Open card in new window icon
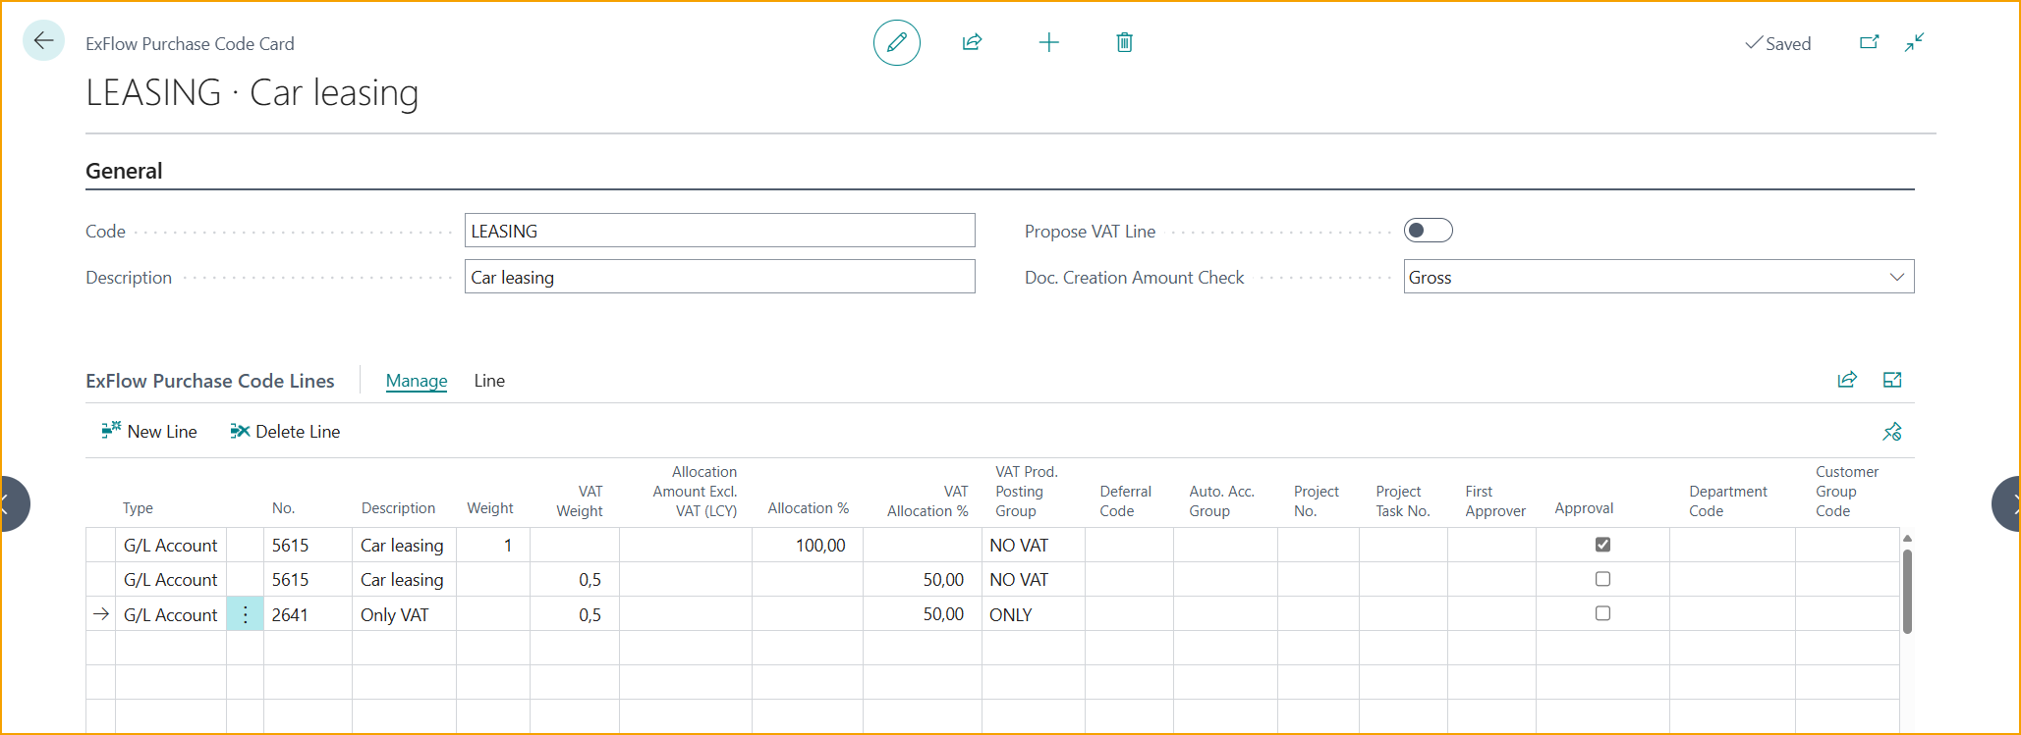The height and width of the screenshot is (735, 2021). (1869, 42)
